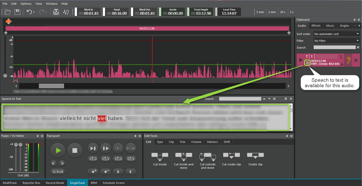Click the Cut inside tool icon

160,156
